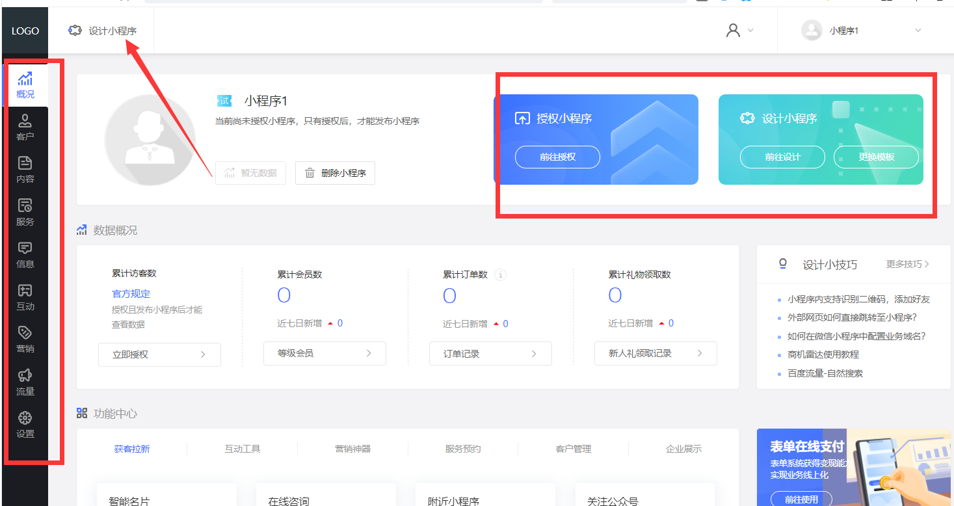954x506 pixels.
Task: Open the 设置 settings section
Action: tap(25, 426)
